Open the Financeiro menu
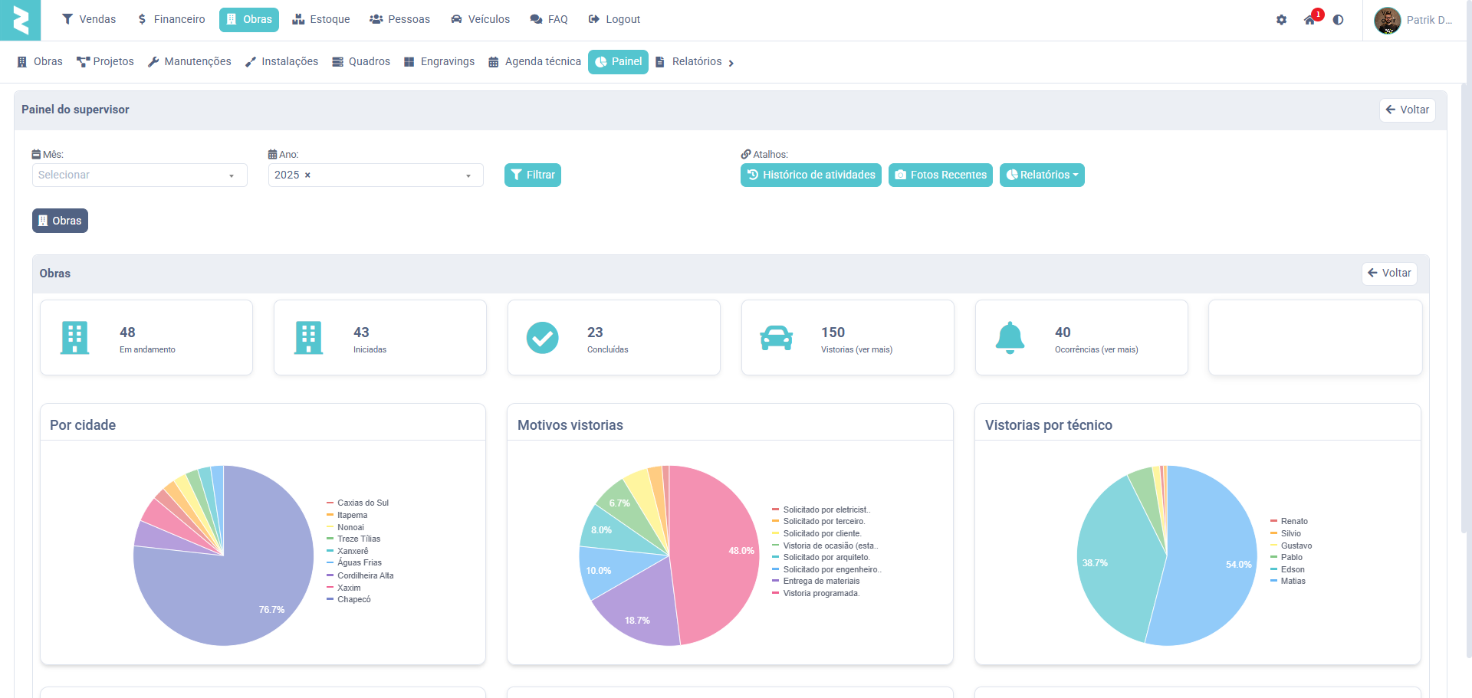Viewport: 1472px width, 698px height. [171, 20]
